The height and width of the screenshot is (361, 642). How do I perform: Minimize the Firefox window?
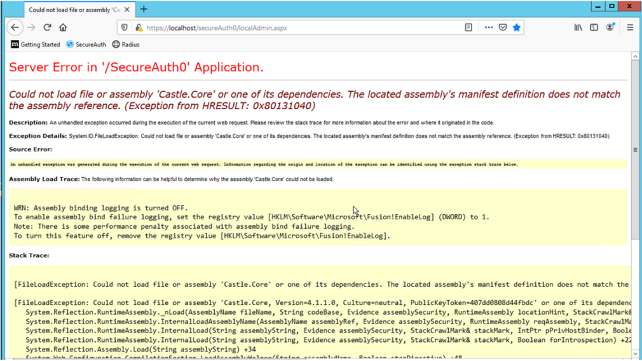click(598, 6)
